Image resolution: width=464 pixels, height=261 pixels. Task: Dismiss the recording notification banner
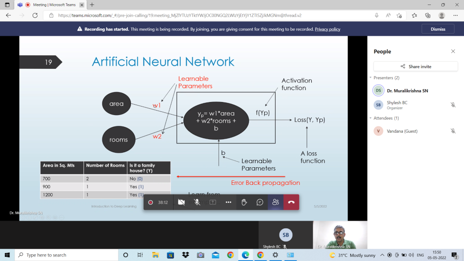(x=437, y=29)
